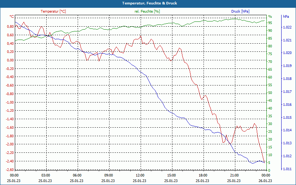296x185 pixels.
Task: Click the blue 'hPa' unit label
Action: 286,17
